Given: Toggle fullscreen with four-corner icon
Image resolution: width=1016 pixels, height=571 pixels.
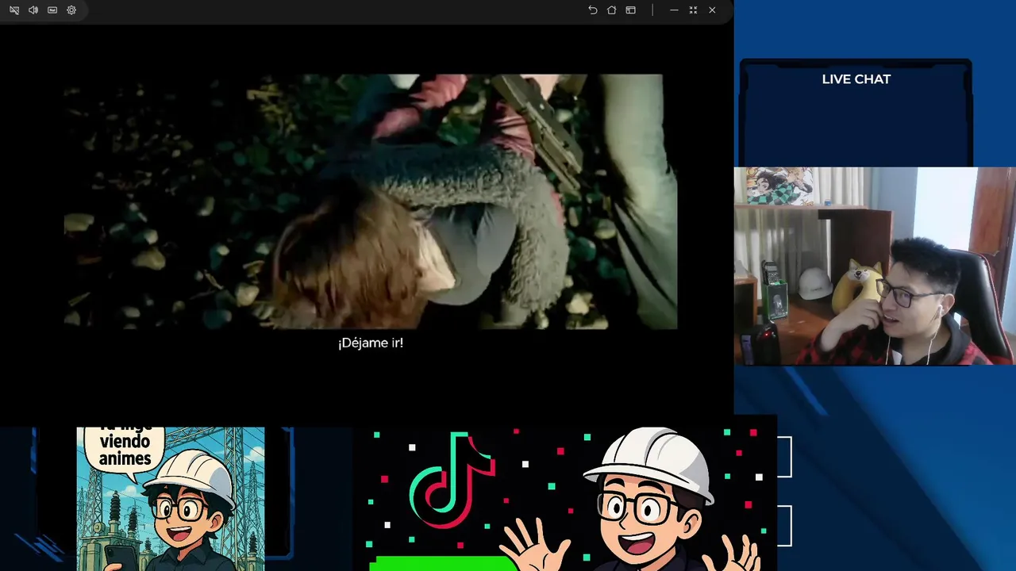Looking at the screenshot, I should tap(693, 10).
